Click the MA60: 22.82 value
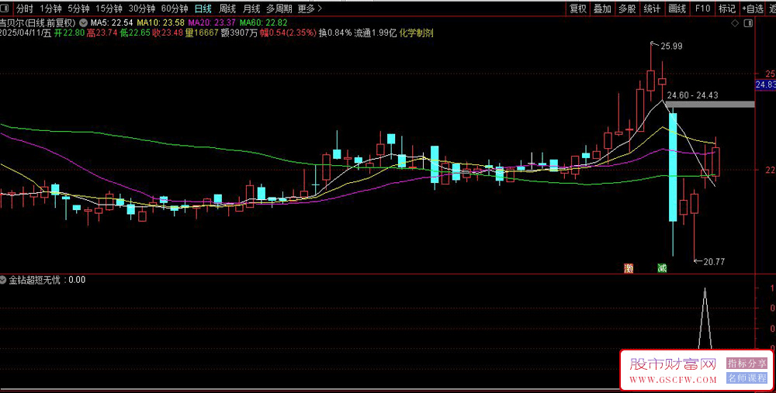 [x=263, y=22]
